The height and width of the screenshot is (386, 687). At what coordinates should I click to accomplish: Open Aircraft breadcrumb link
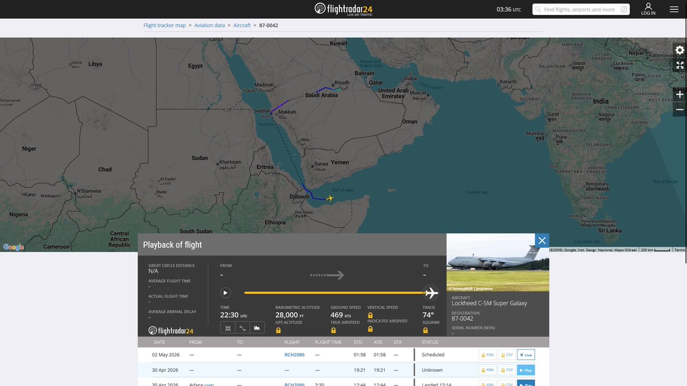click(242, 25)
